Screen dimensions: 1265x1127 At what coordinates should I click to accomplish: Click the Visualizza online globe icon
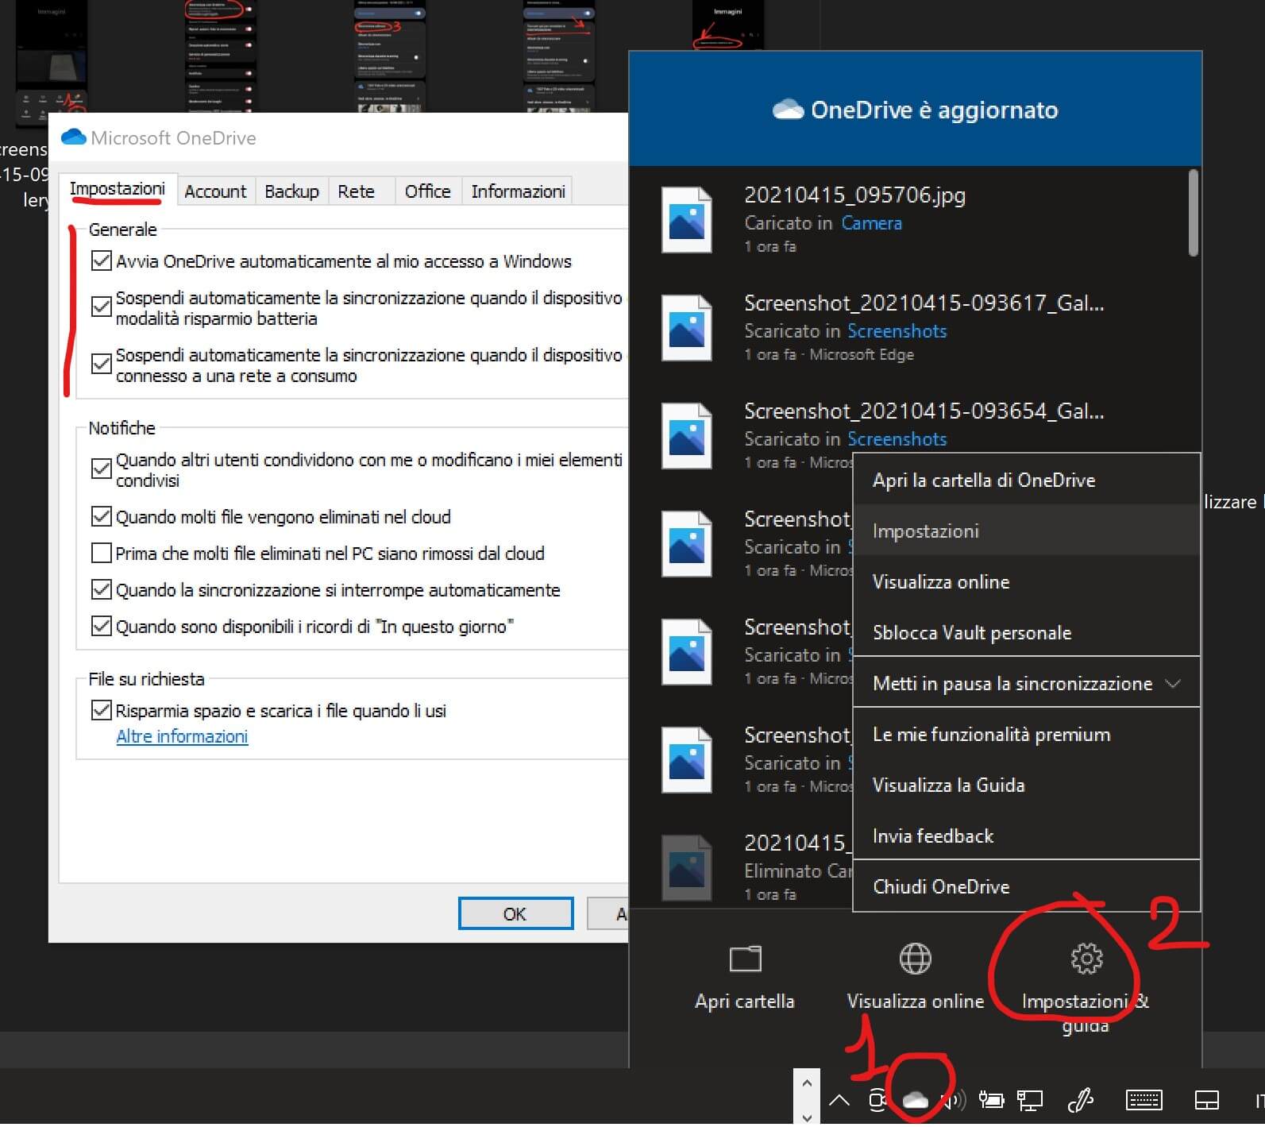coord(915,959)
